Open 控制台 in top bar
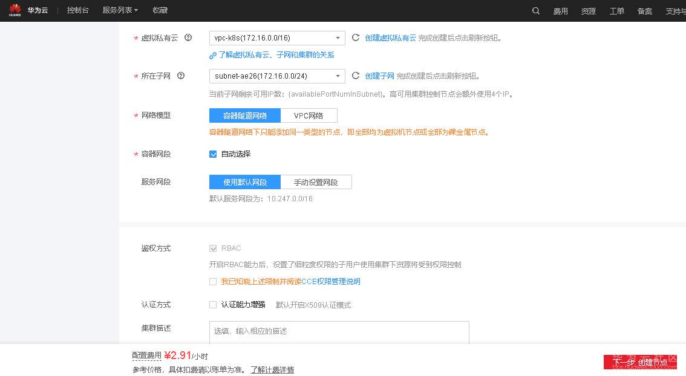This screenshot has width=686, height=376. point(78,10)
